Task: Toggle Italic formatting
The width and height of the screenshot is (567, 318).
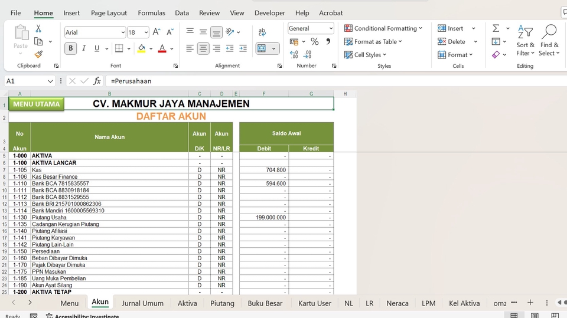Action: pyautogui.click(x=84, y=48)
